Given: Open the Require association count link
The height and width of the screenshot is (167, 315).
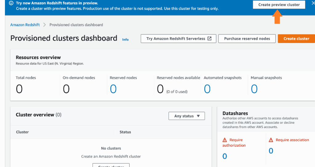Looking at the screenshot, I should pos(271,151).
